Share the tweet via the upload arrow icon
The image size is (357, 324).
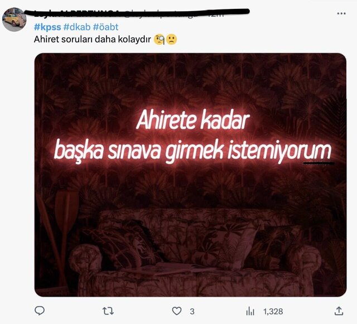[x=339, y=311]
